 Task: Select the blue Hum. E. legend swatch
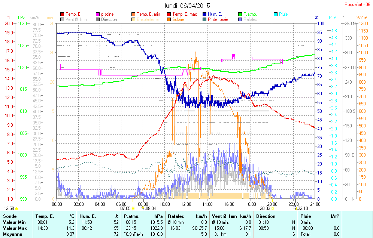coord(204,14)
